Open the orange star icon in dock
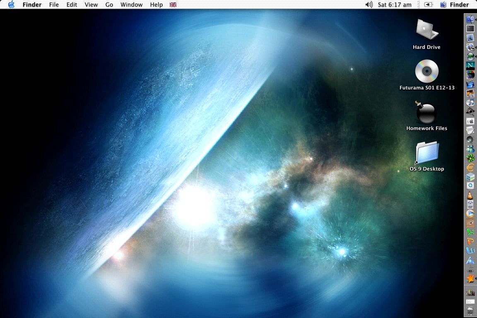Screen dimensions: 477x318 pos(470,278)
